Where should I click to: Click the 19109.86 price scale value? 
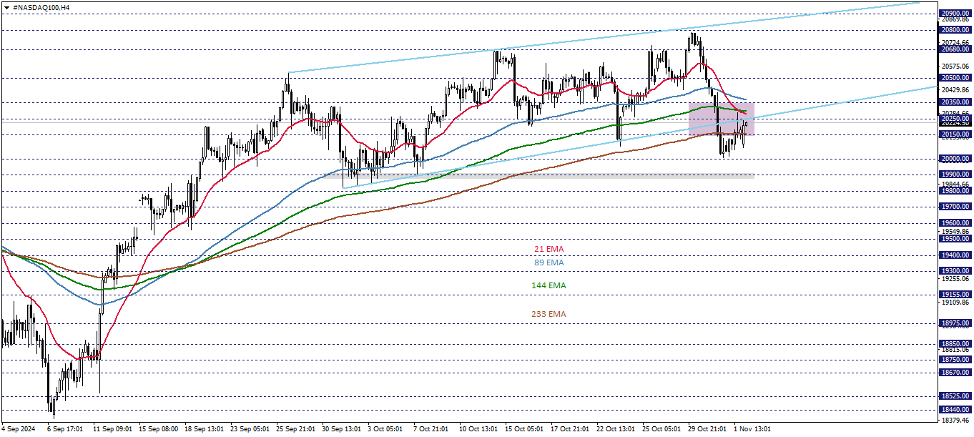tap(955, 303)
